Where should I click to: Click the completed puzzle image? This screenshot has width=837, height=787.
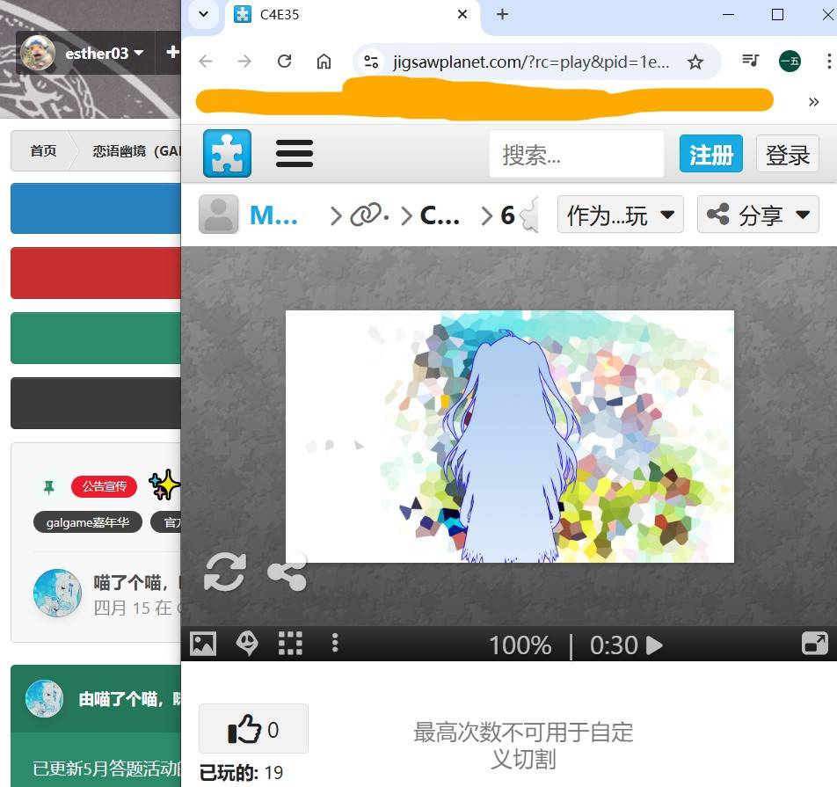click(510, 436)
